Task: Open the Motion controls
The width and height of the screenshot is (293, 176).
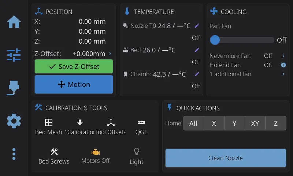Action: coord(74,84)
